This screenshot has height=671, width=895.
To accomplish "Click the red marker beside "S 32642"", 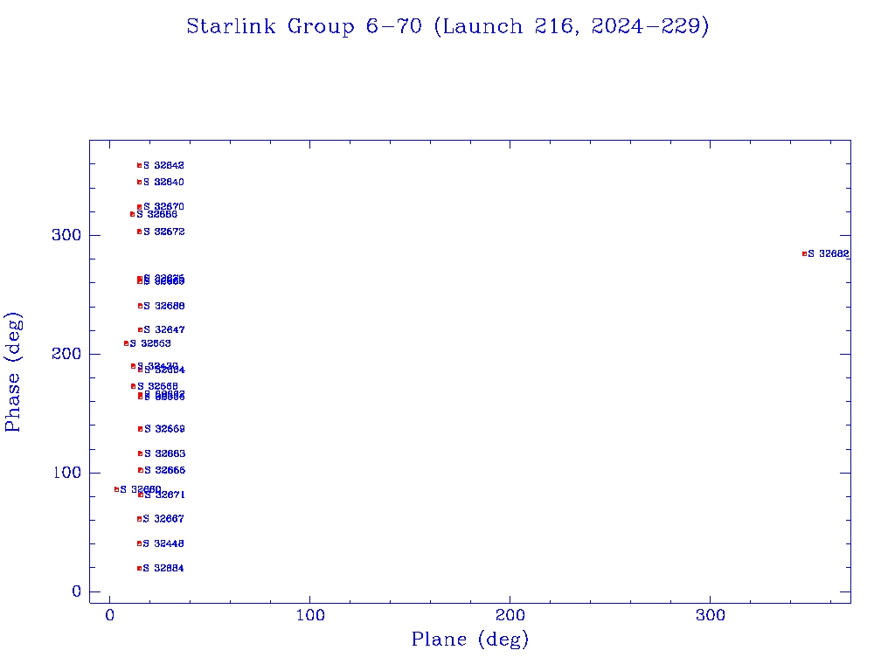I will [x=139, y=165].
